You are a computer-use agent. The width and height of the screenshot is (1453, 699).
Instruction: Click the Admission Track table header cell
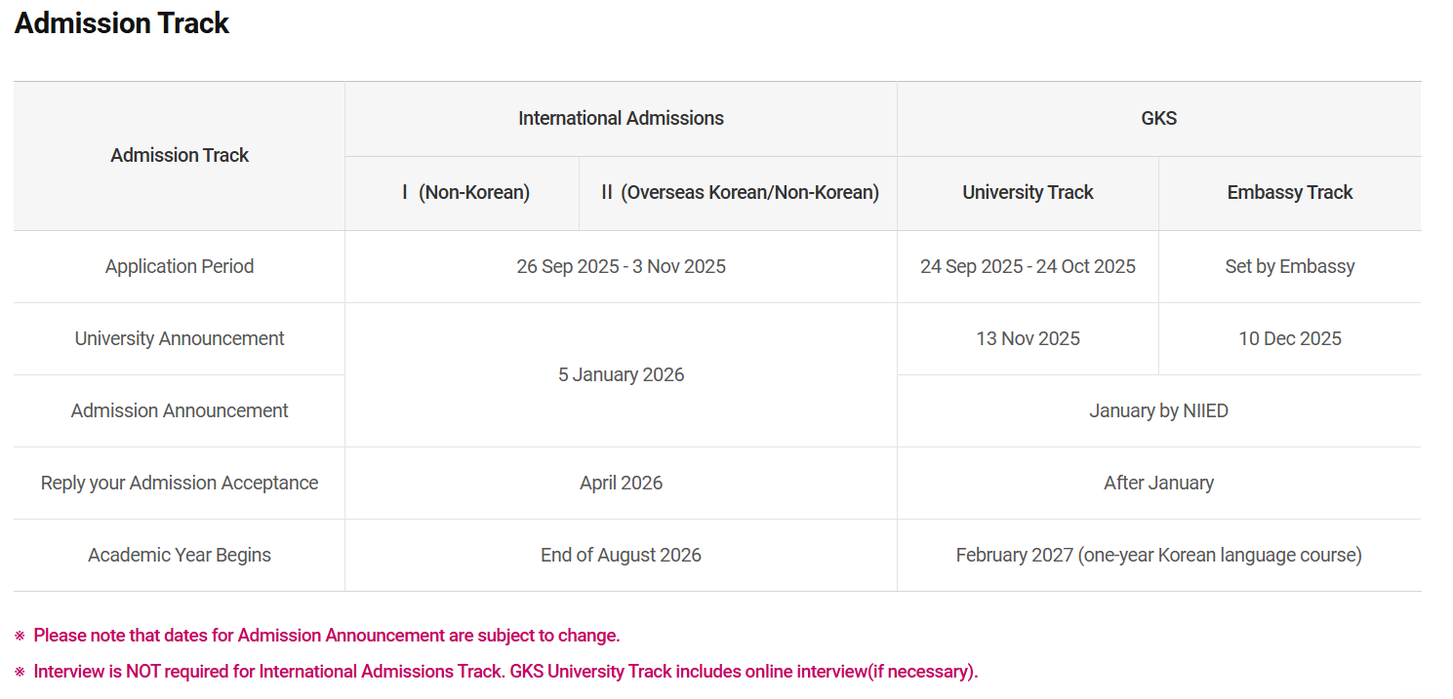point(180,156)
